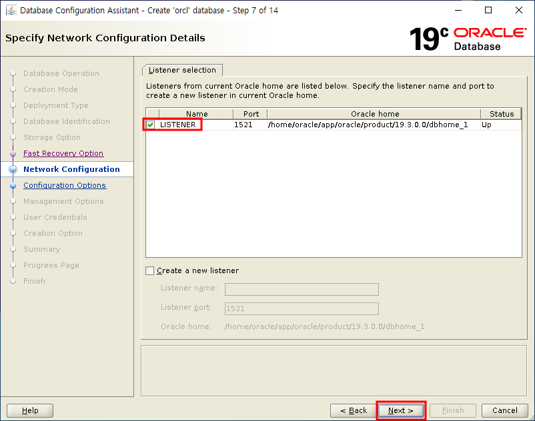Close the Database Configuration Assistant window

518,10
